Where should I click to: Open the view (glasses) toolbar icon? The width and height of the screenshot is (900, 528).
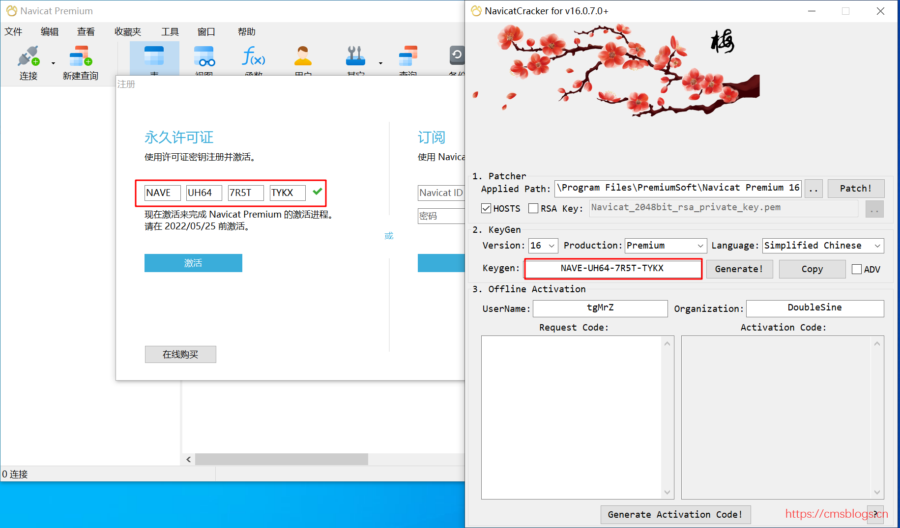[204, 56]
